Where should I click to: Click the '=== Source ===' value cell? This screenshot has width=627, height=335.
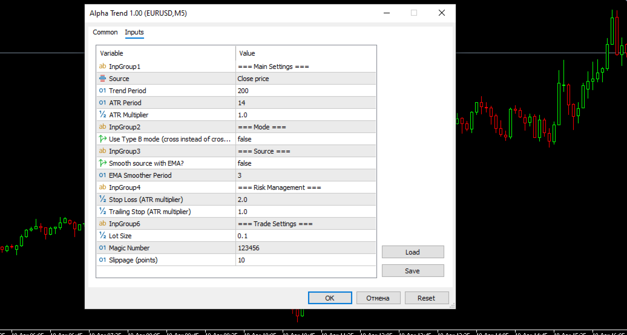click(306, 151)
